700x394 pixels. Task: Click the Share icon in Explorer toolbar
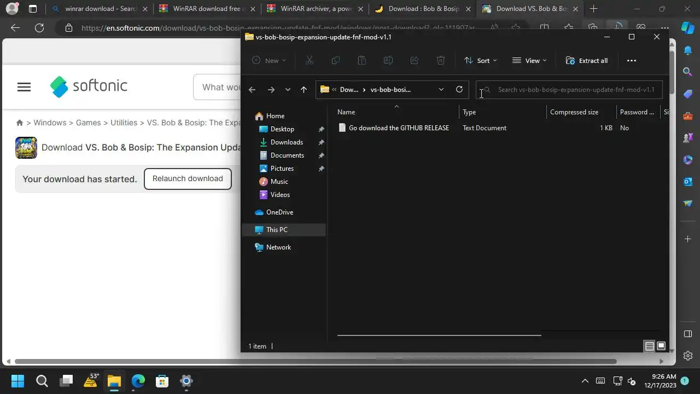click(415, 61)
